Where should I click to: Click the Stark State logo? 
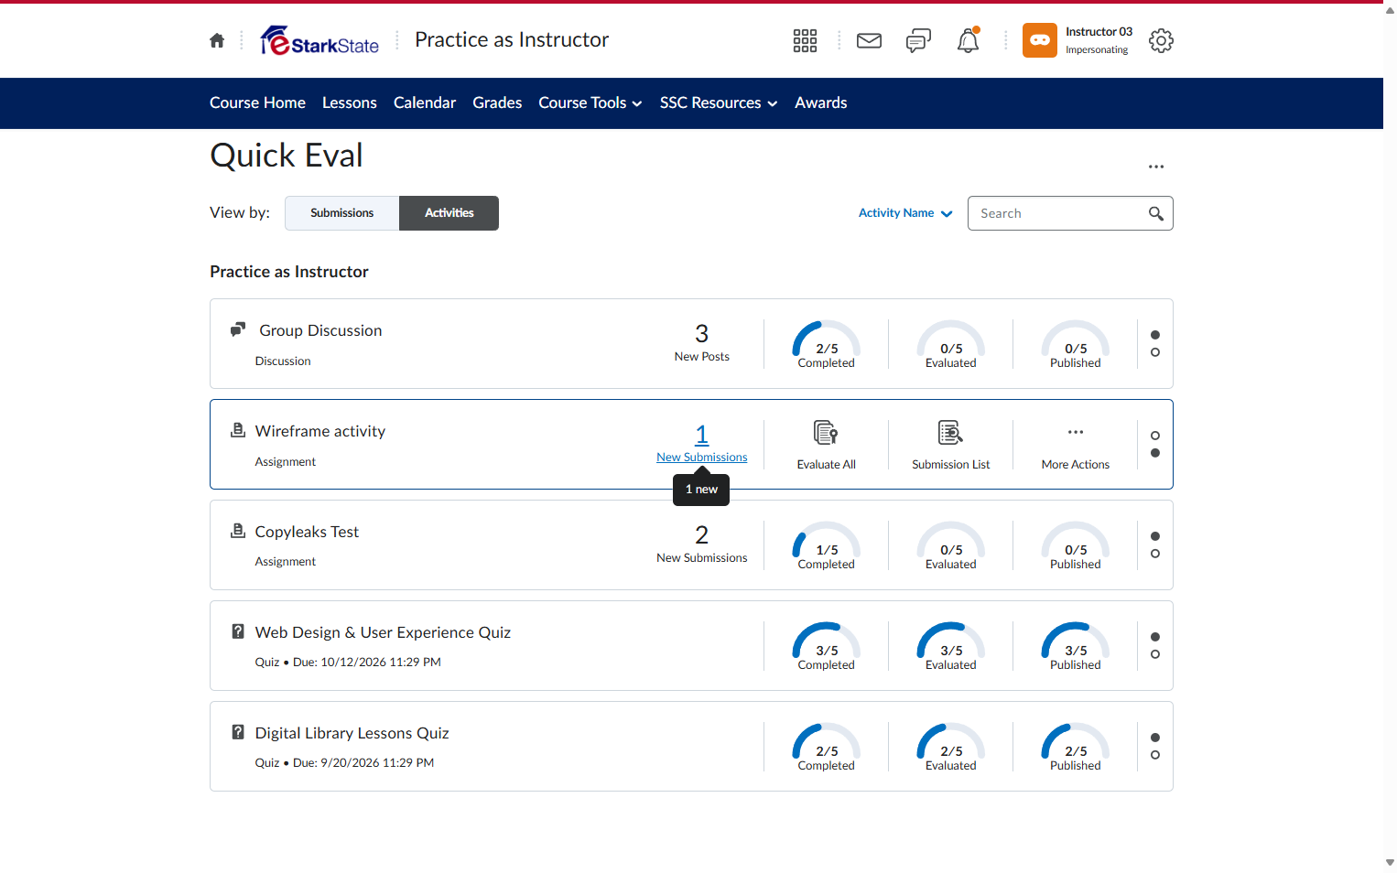point(319,40)
